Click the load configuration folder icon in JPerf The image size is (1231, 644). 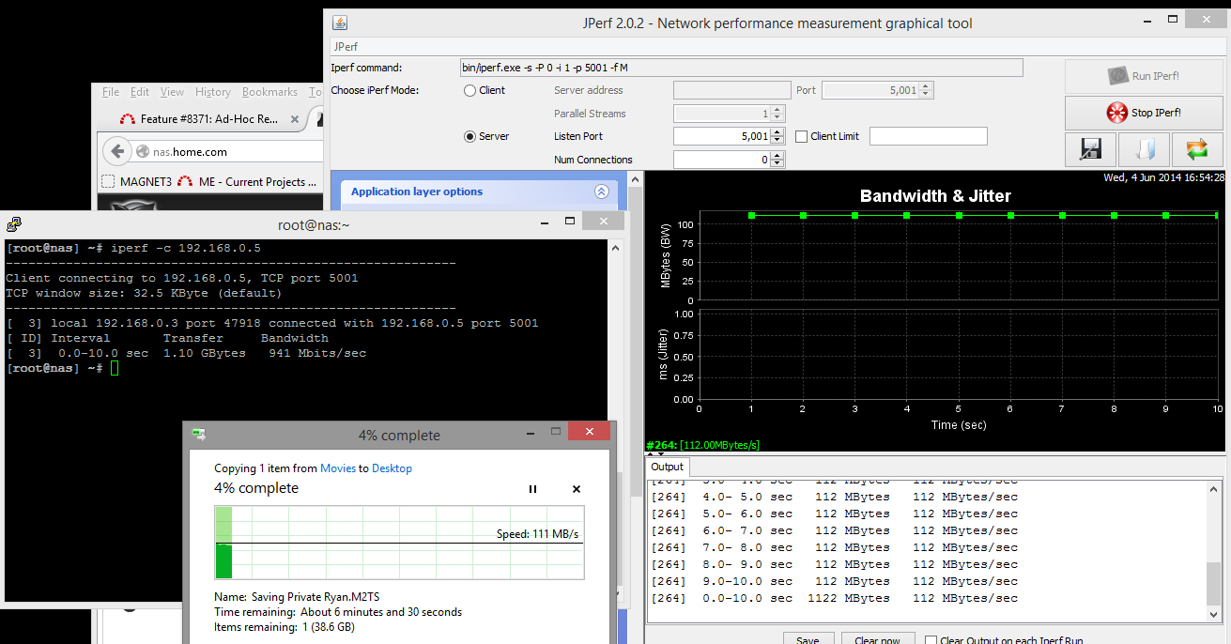tap(1144, 149)
